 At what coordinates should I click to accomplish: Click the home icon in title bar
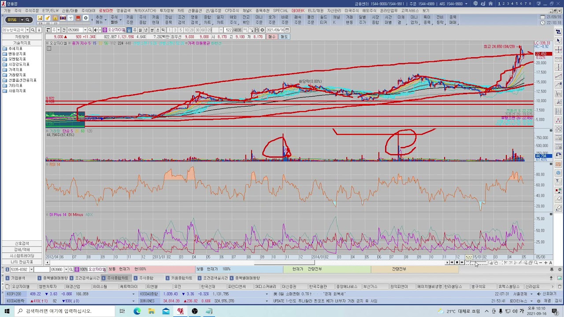(x=490, y=4)
